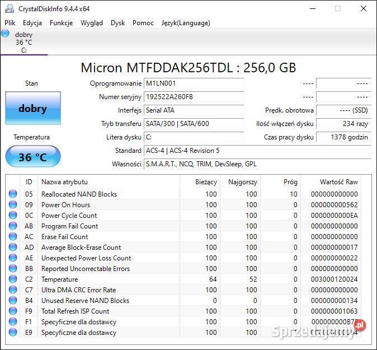Screen dimensions: 377x350
Task: Select the Ultra DMA CRC Error Rate name
Action: [x=79, y=290]
